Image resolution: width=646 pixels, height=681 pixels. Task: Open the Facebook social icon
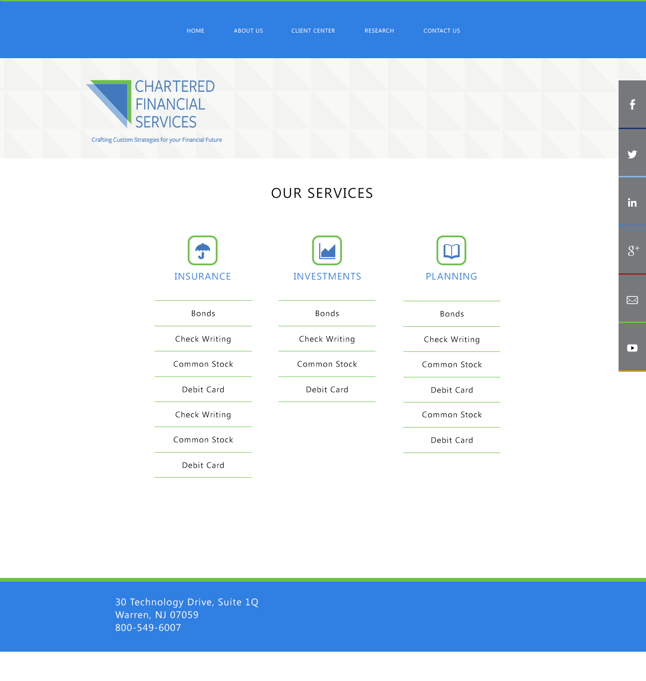click(x=632, y=105)
